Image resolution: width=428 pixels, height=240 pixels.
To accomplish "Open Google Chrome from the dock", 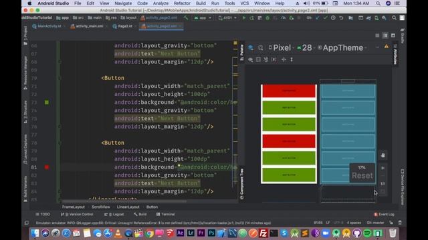I will click(149, 233).
